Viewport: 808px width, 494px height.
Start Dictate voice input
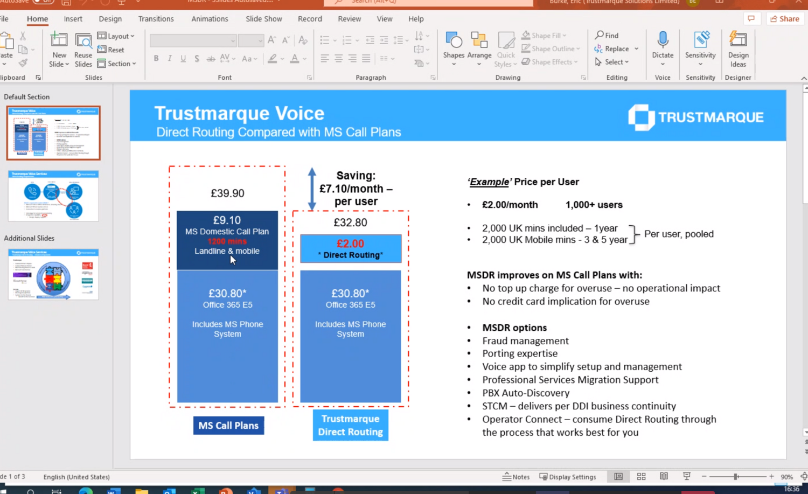click(x=663, y=48)
